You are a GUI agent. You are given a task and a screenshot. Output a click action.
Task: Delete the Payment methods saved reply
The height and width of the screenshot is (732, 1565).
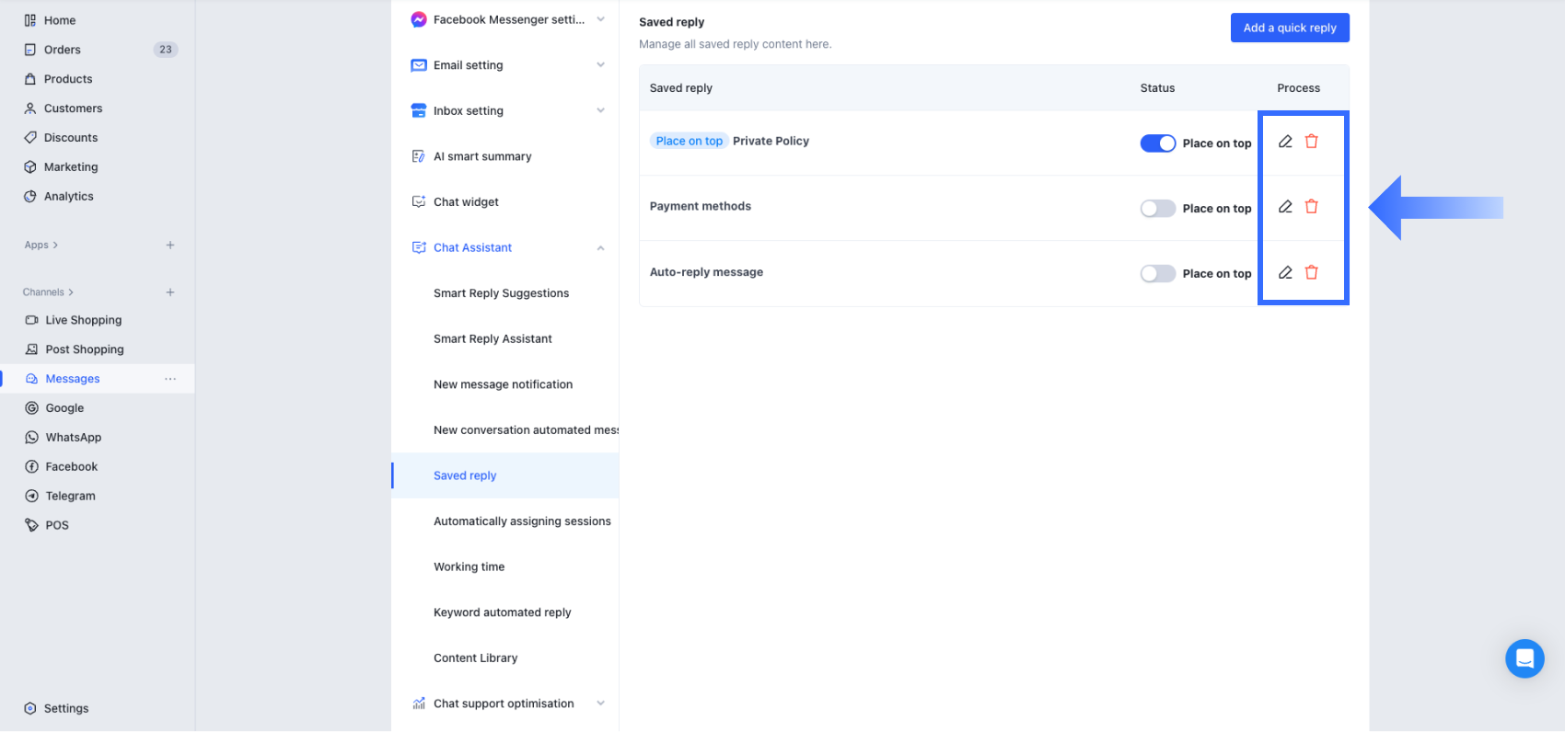point(1312,207)
